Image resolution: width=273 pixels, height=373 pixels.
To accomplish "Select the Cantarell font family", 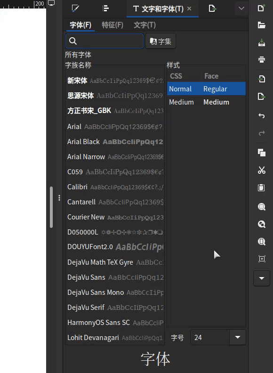I will coord(115,202).
